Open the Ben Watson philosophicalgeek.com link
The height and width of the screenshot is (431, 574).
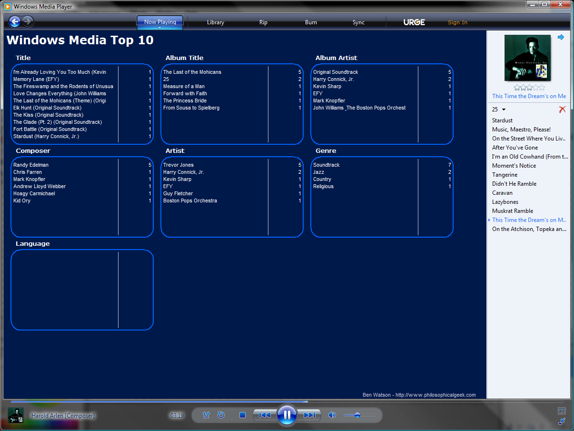[419, 395]
